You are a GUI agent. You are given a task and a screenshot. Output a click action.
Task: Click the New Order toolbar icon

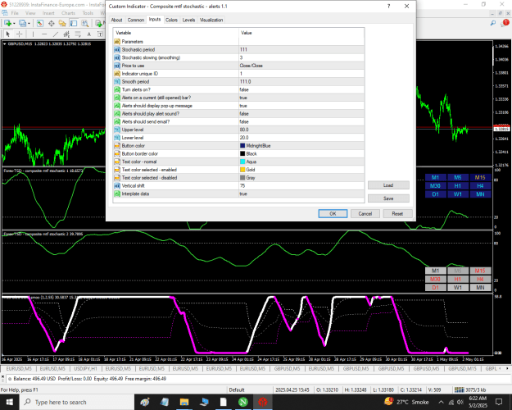pyautogui.click(x=98, y=23)
